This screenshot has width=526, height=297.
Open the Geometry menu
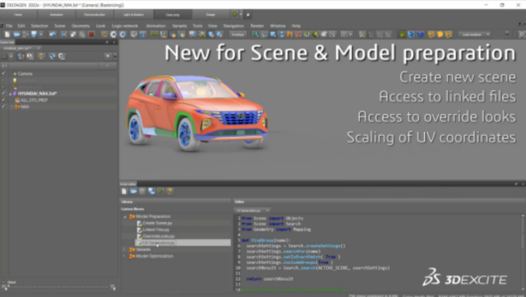coord(80,26)
